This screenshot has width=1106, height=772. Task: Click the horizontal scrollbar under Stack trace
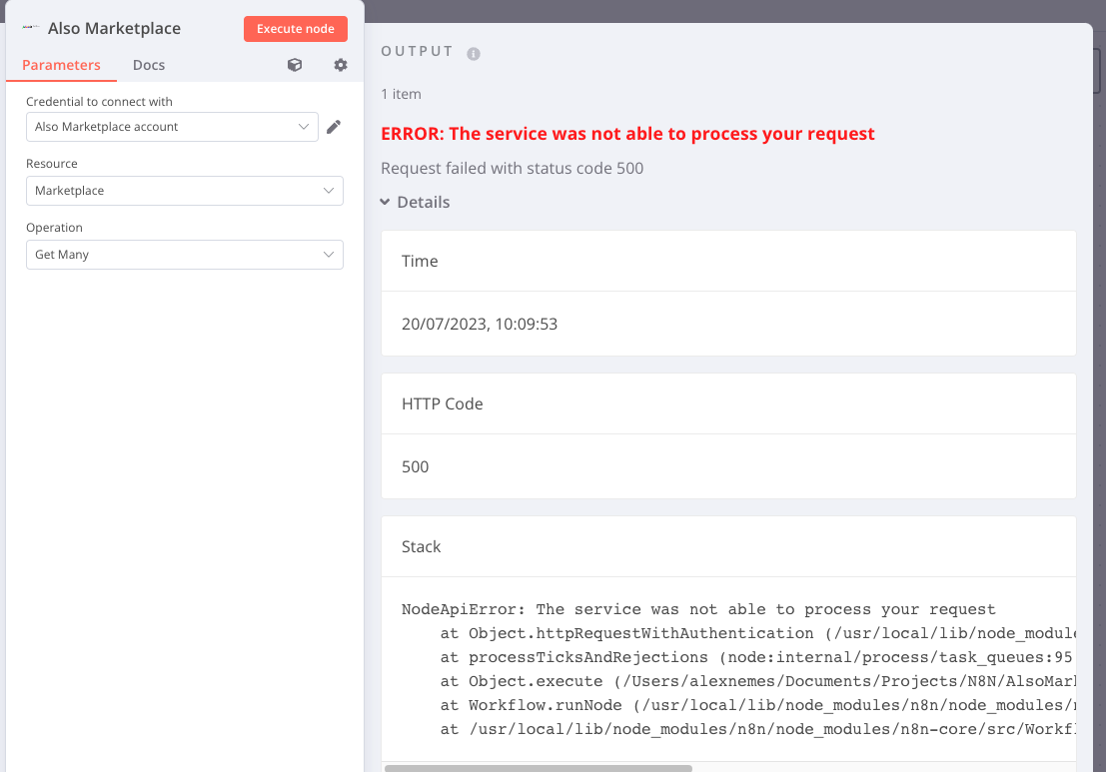[539, 768]
